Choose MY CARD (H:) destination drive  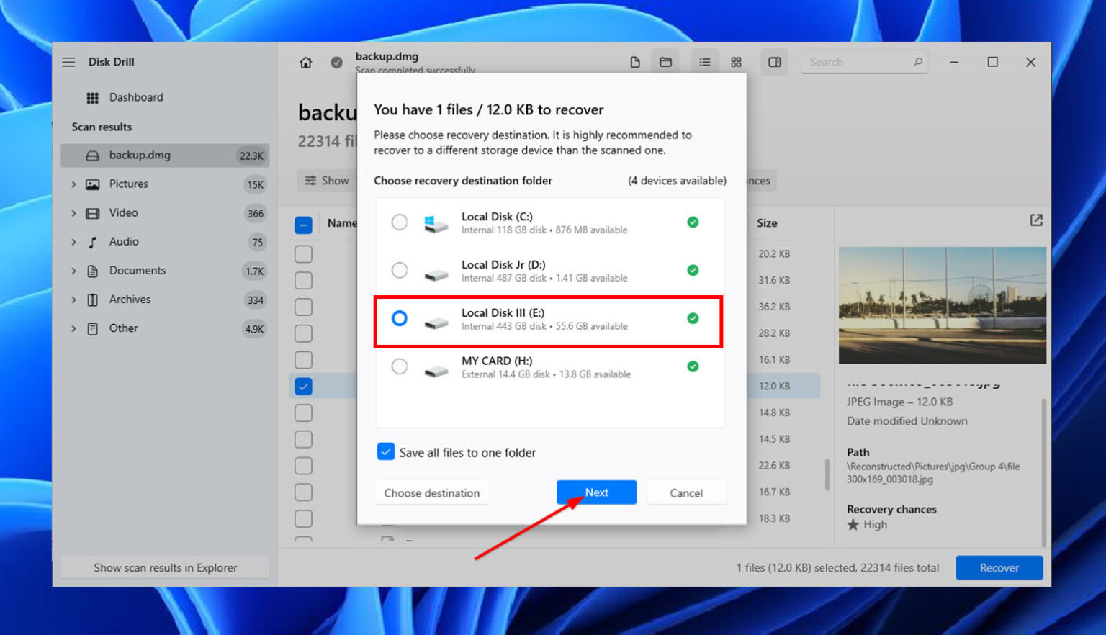pyautogui.click(x=400, y=366)
